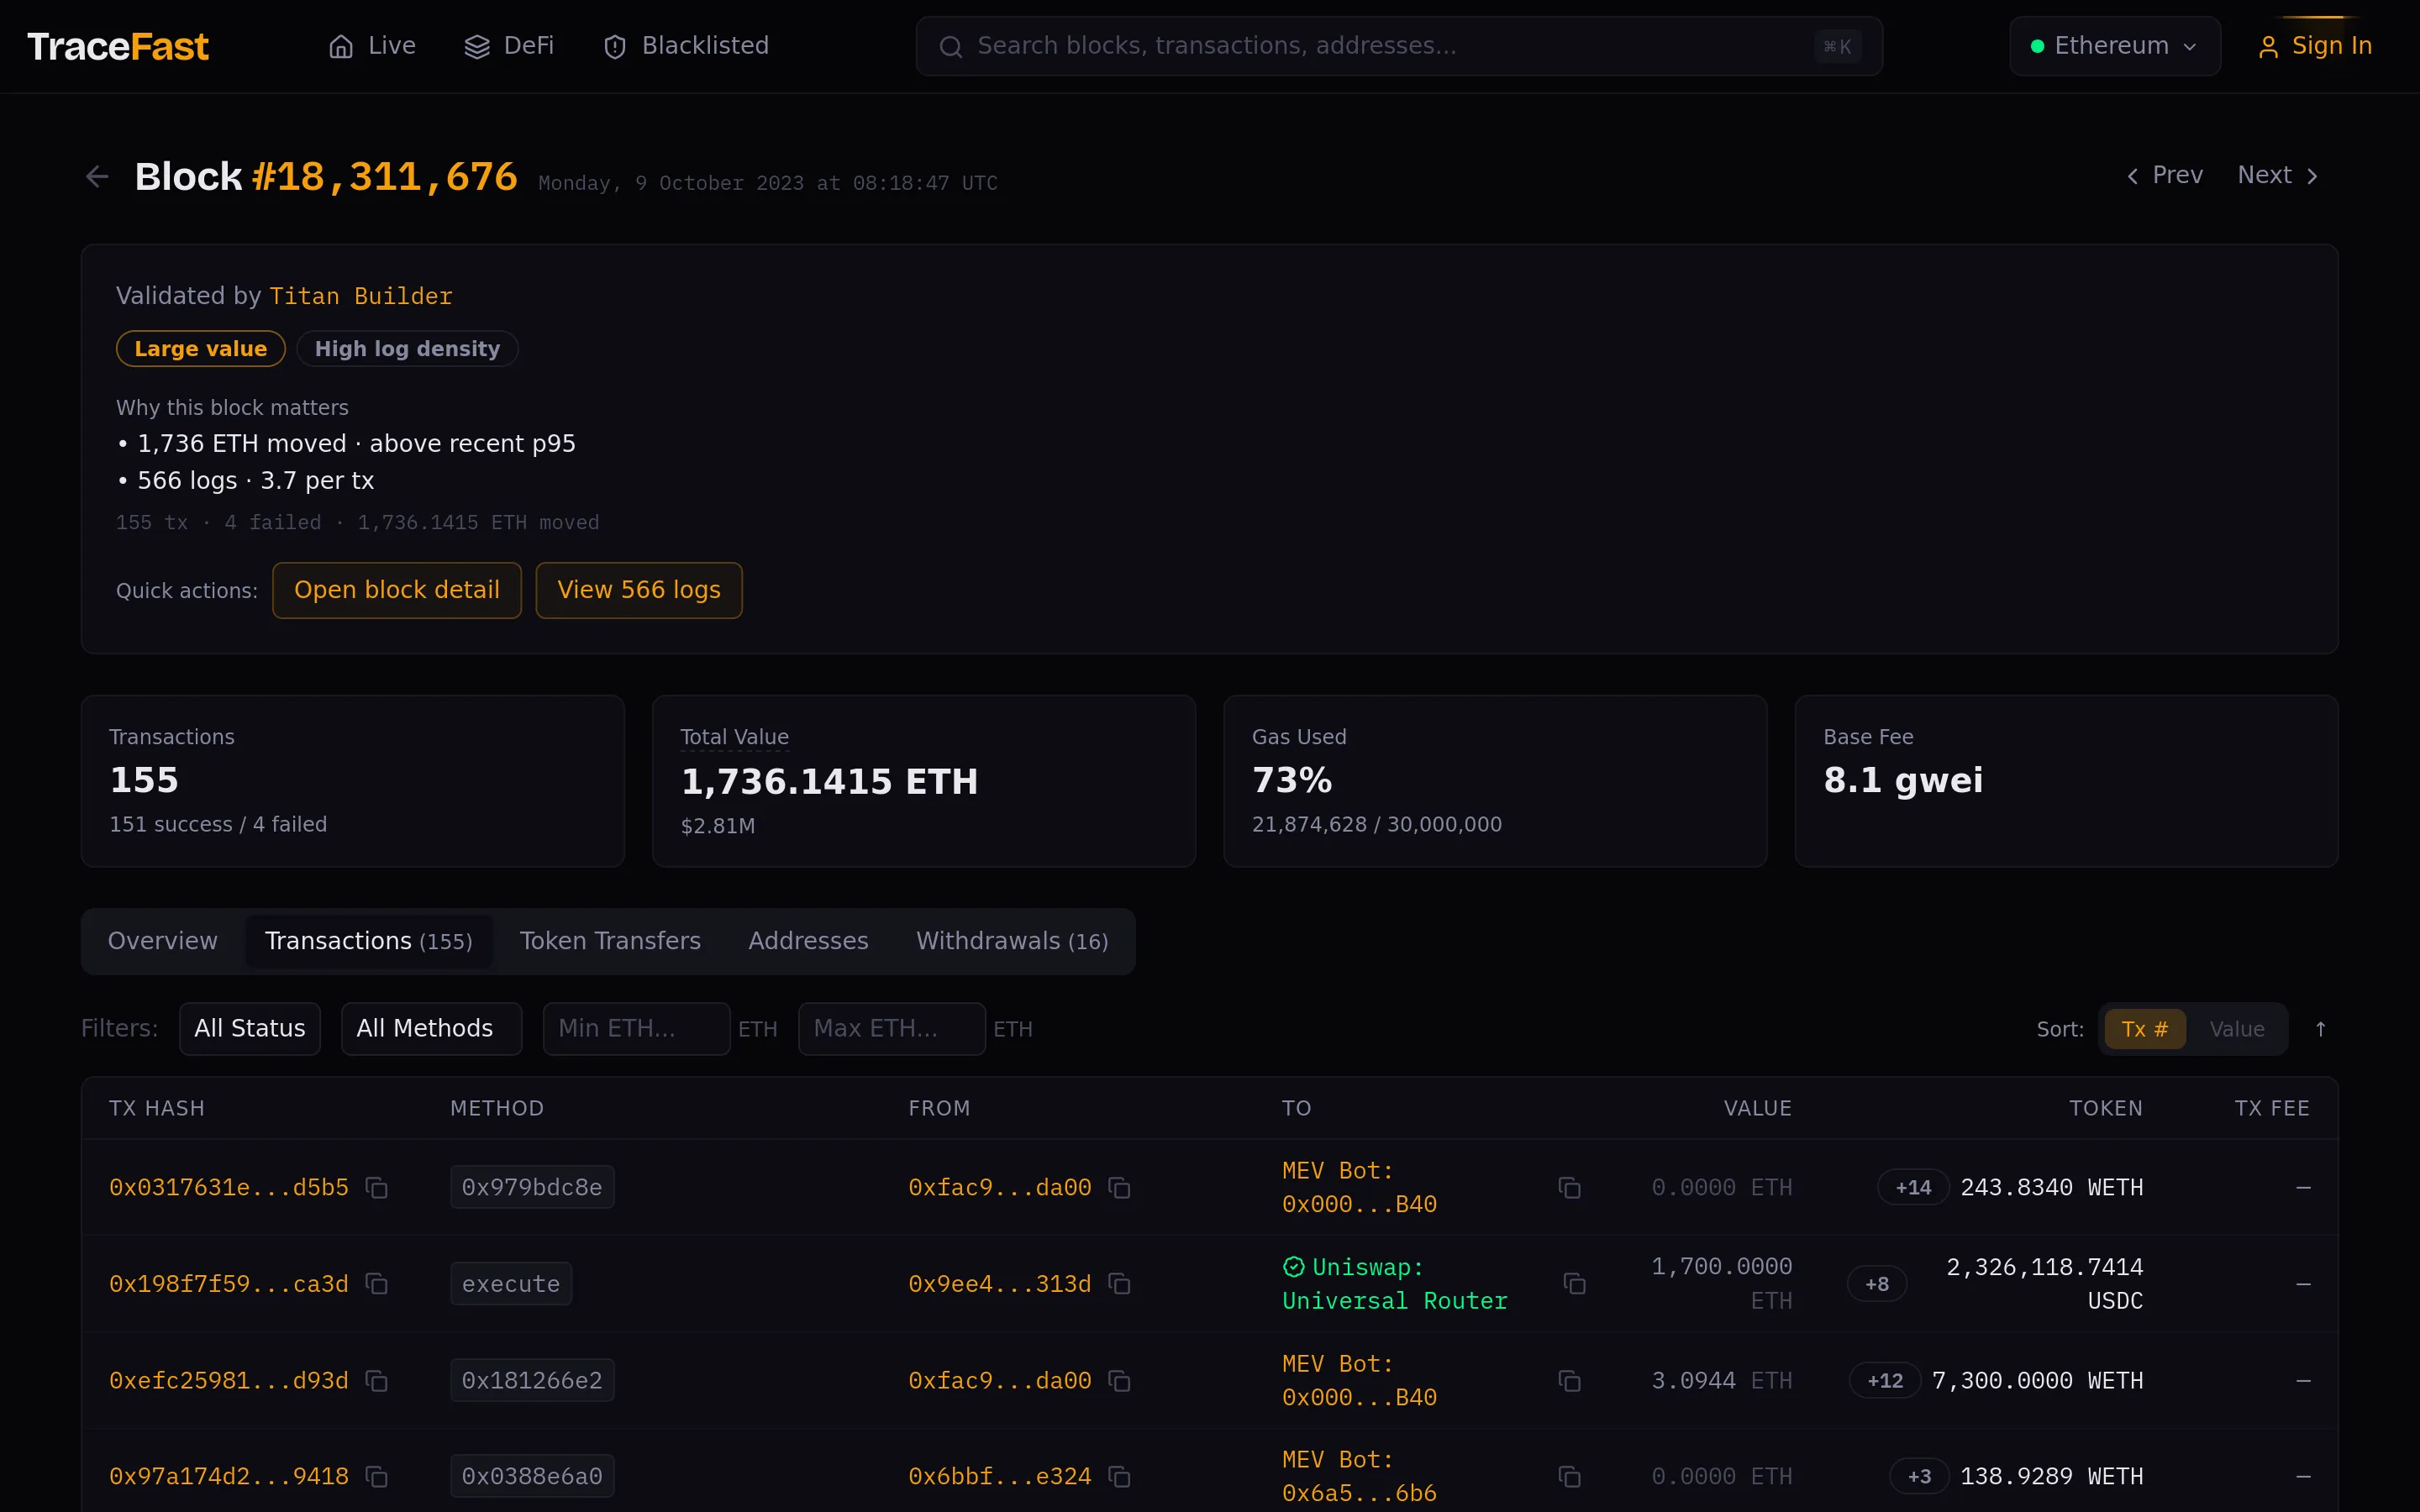Open transaction 0xefc25981...d93d
Screen dimensions: 2420x1512
tap(229, 1381)
